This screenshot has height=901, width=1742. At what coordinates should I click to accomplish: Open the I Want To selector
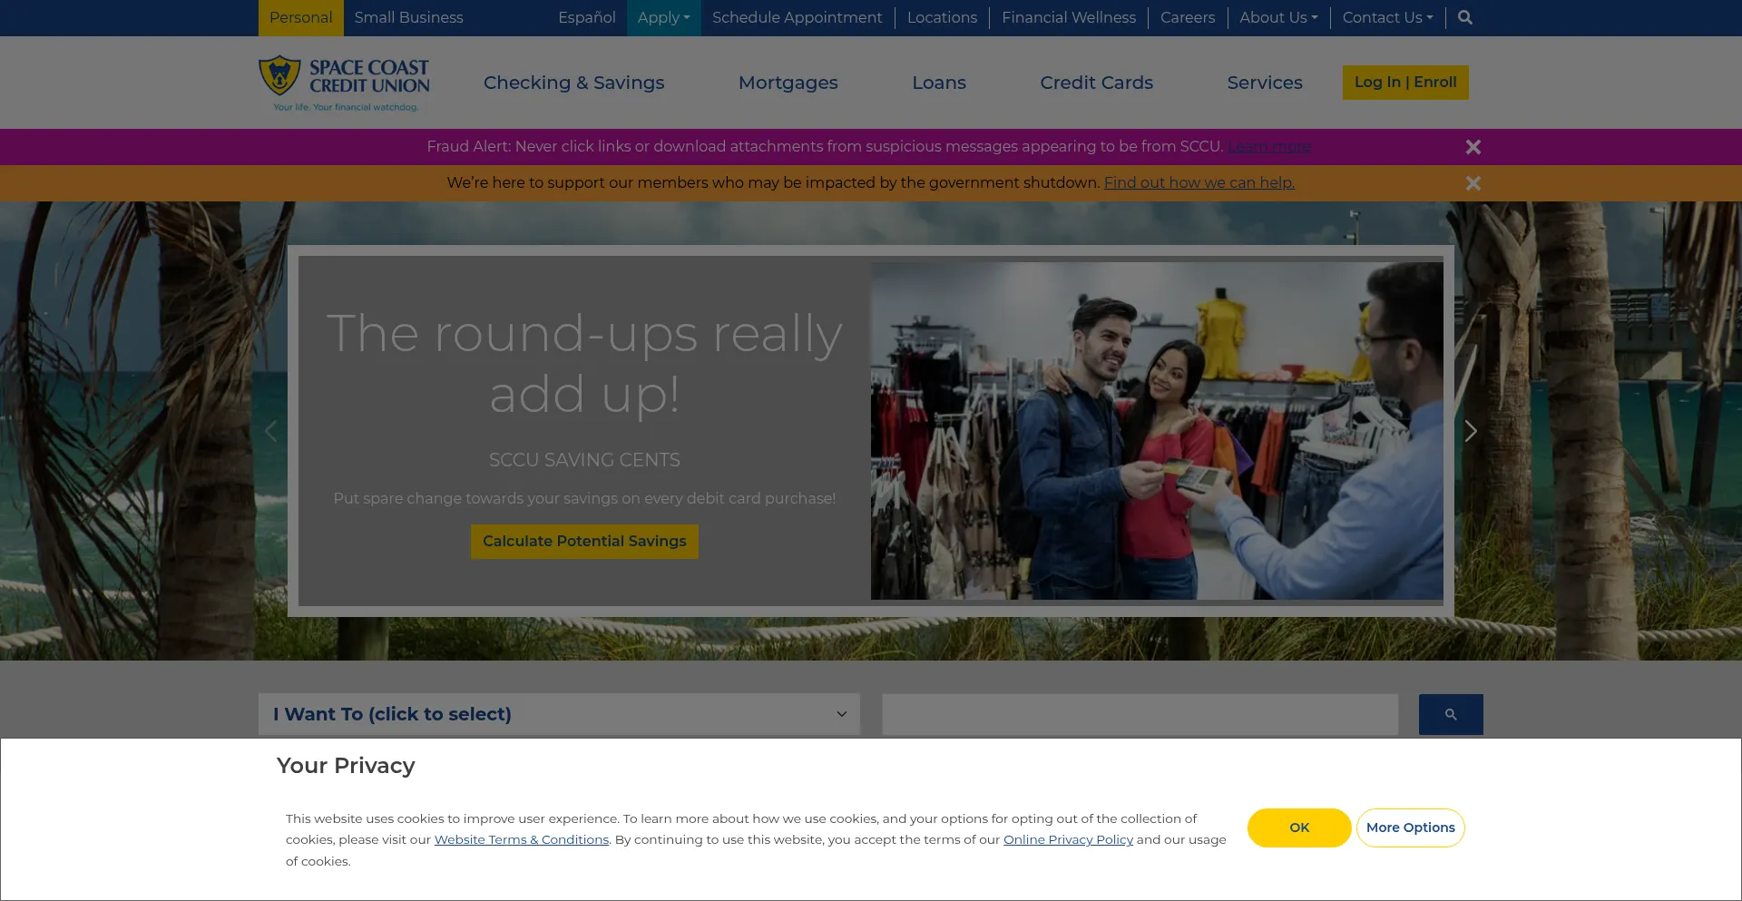point(559,714)
